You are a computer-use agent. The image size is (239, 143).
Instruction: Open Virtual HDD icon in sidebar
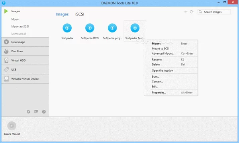pyautogui.click(x=6, y=60)
